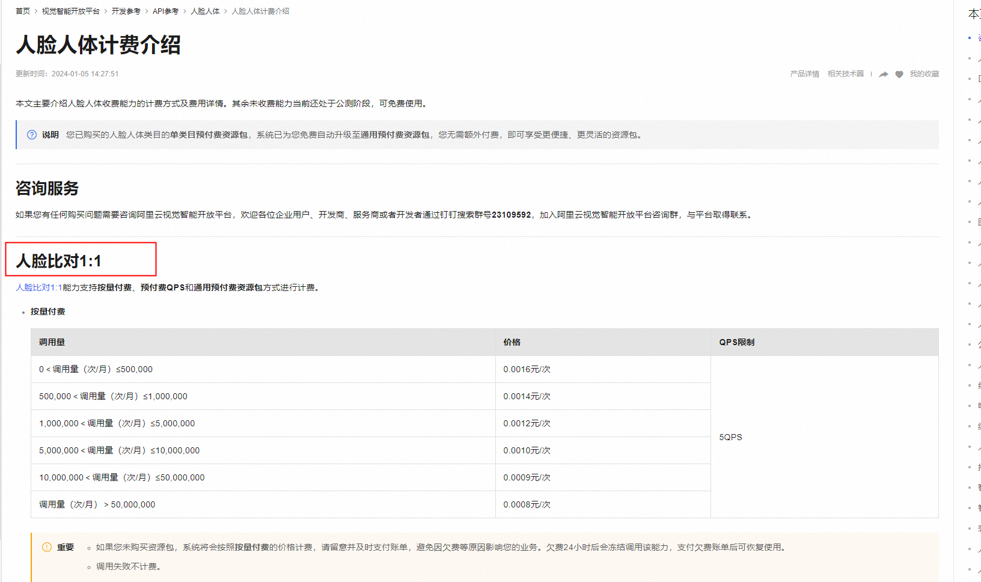Click row 5,000,000＜调用量（次/月）≤10,000,000
The height and width of the screenshot is (582, 981).
pyautogui.click(x=263, y=450)
